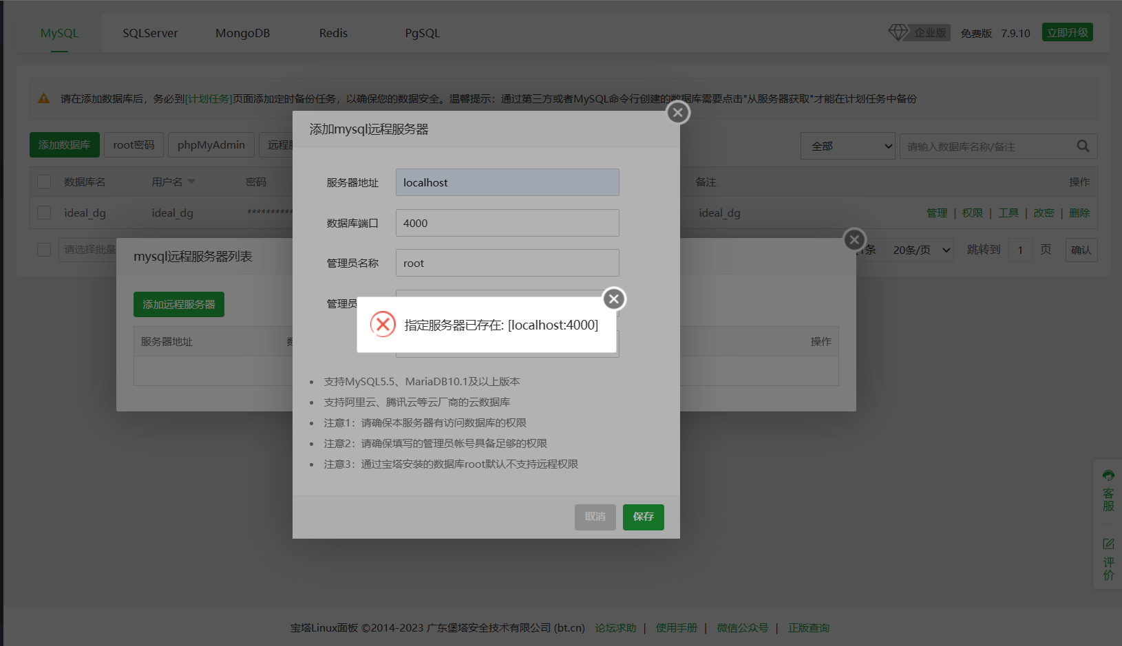Viewport: 1122px width, 646px height.
Task: Click the ideal_dg database name cell
Action: click(85, 213)
